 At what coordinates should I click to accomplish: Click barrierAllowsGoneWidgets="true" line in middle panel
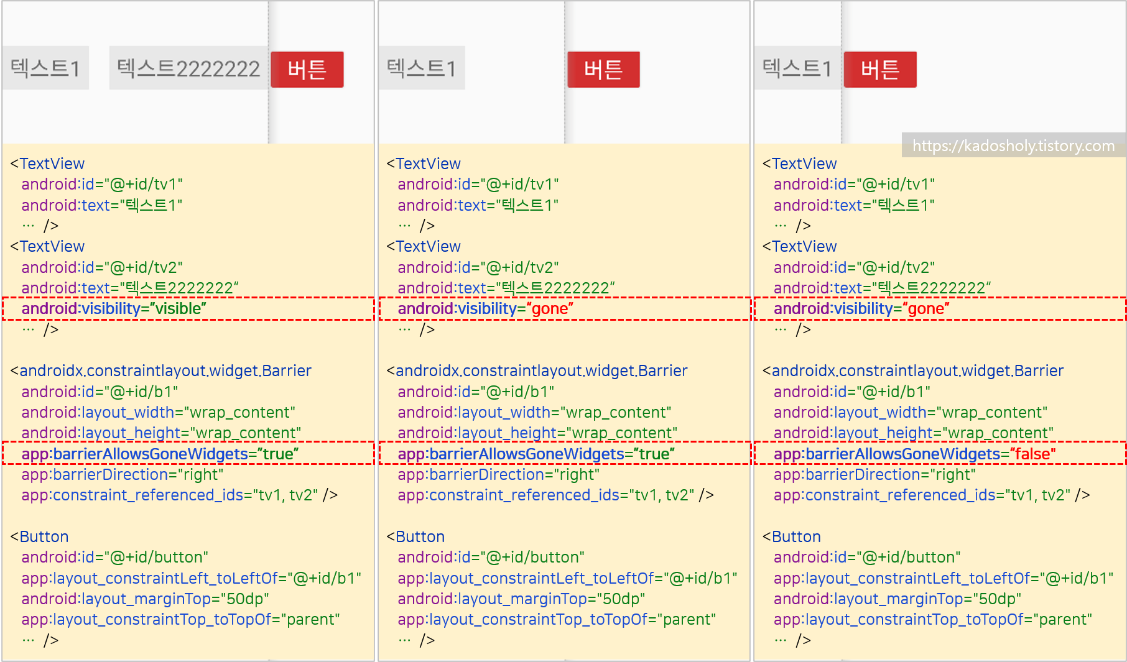click(536, 454)
